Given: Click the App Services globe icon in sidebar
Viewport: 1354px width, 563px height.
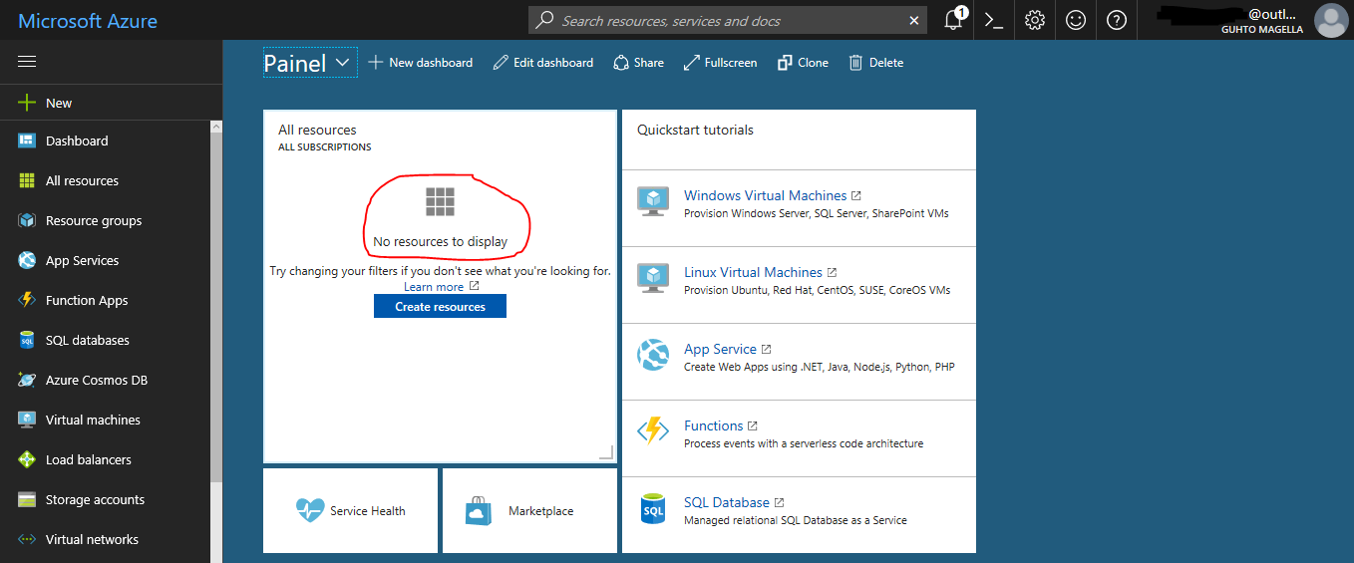Looking at the screenshot, I should pos(27,260).
